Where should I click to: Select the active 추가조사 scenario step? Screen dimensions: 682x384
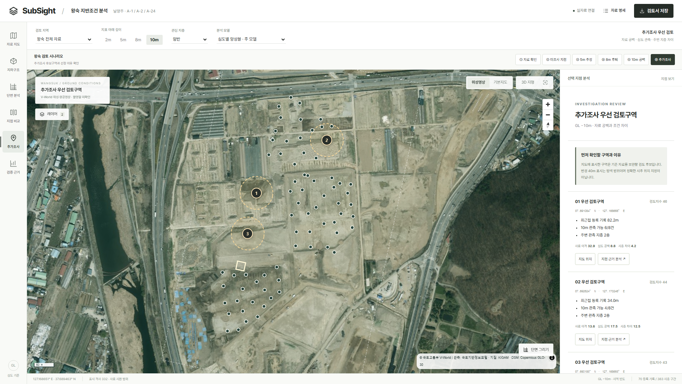663,60
